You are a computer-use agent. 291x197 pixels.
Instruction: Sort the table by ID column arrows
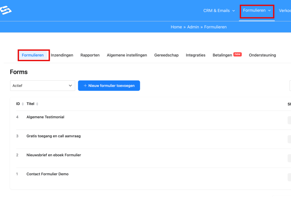click(x=23, y=104)
